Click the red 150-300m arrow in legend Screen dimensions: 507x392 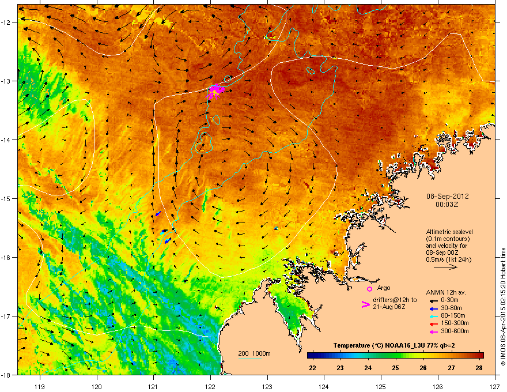[433, 324]
